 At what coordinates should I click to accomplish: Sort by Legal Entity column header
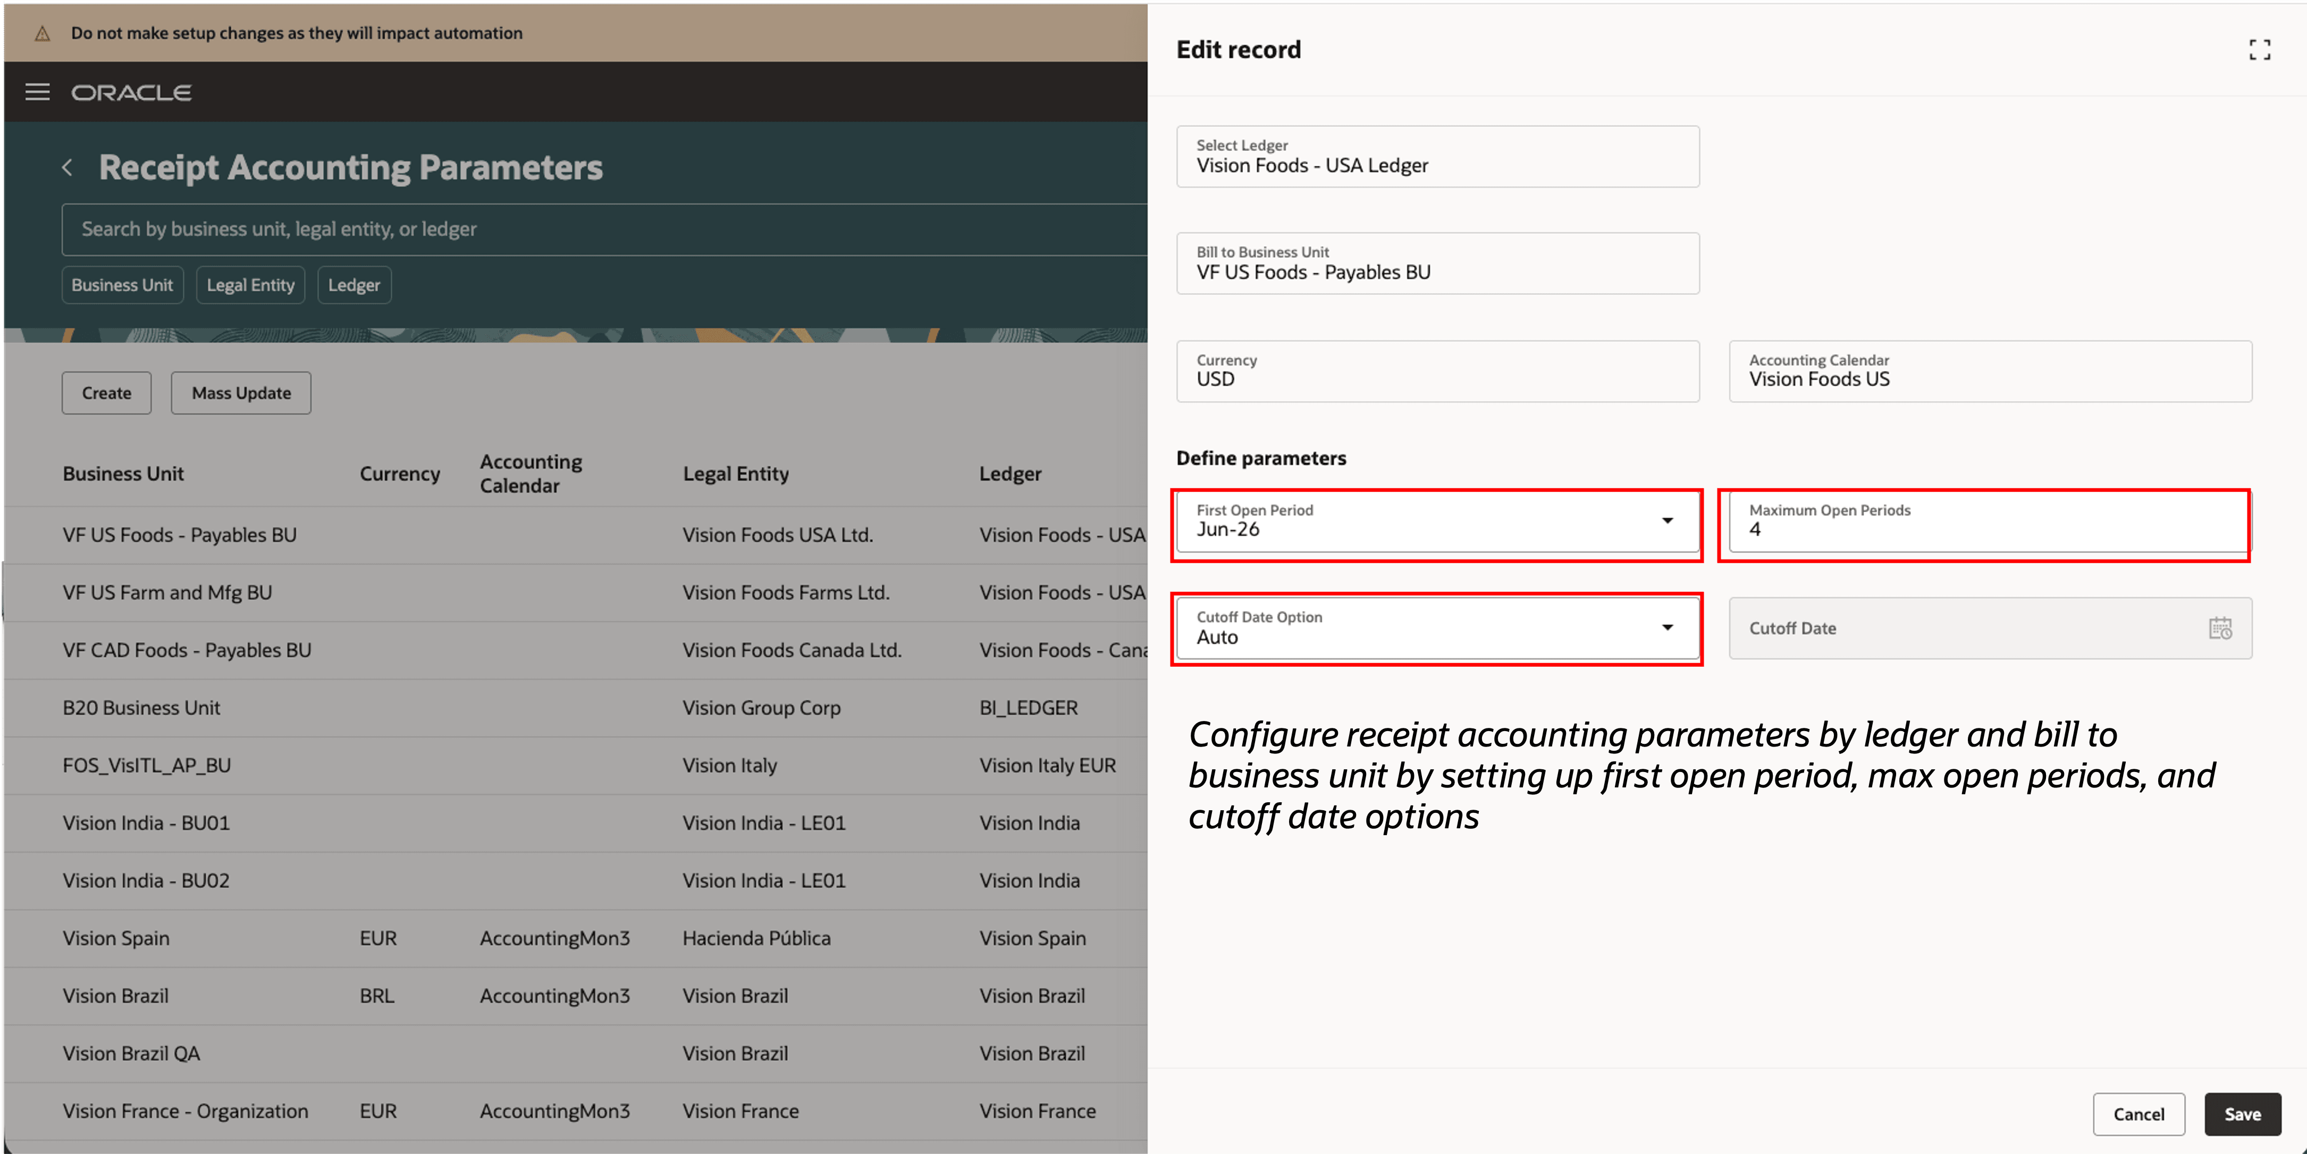coord(735,473)
